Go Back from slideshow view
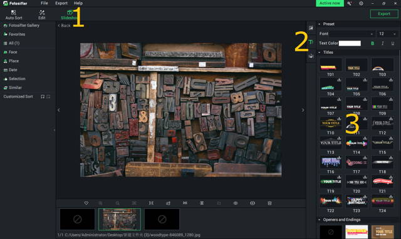The width and height of the screenshot is (401, 239). (x=64, y=26)
